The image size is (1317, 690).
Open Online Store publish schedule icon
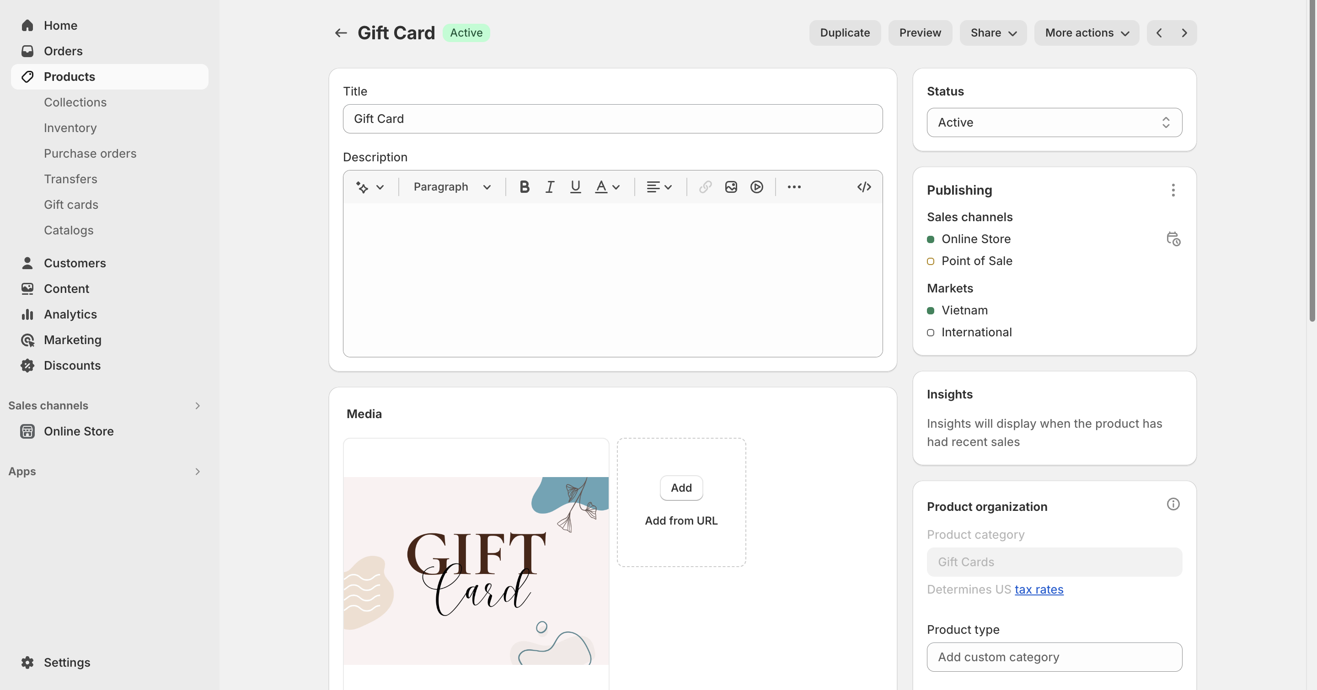[x=1173, y=239]
